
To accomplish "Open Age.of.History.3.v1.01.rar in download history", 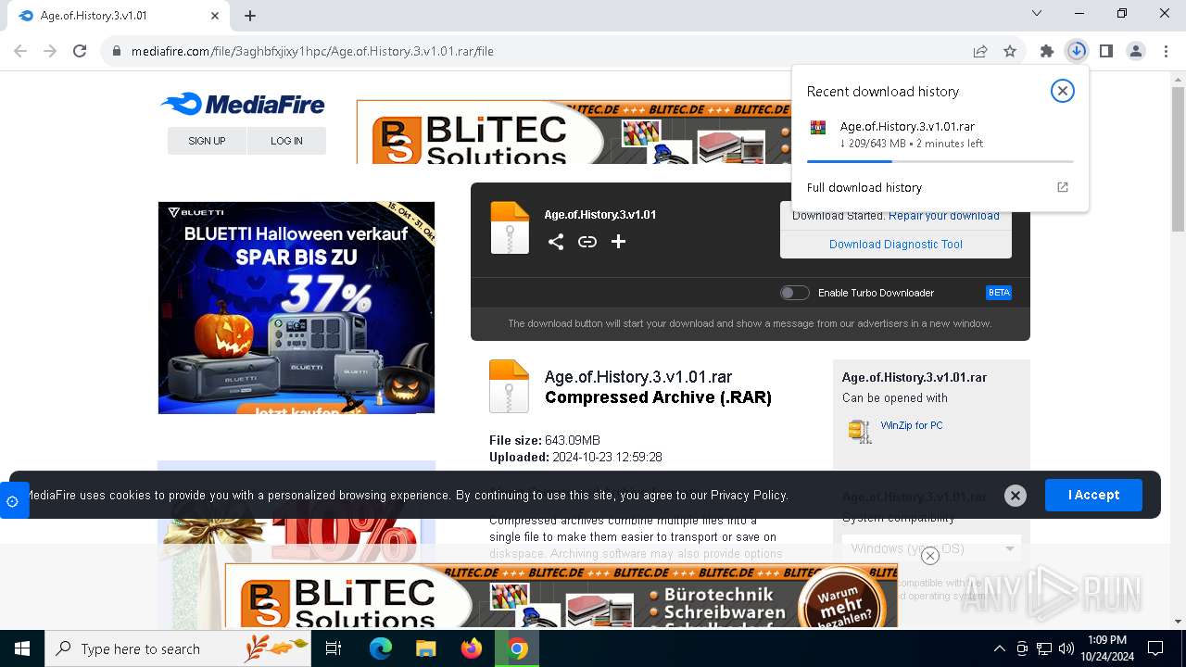I will pos(907,127).
